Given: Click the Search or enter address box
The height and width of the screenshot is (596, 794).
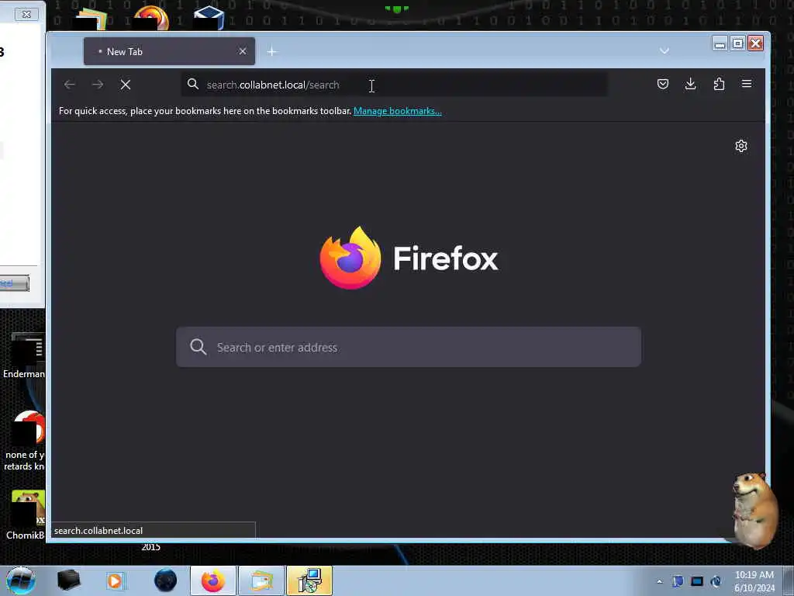Looking at the screenshot, I should (x=408, y=347).
